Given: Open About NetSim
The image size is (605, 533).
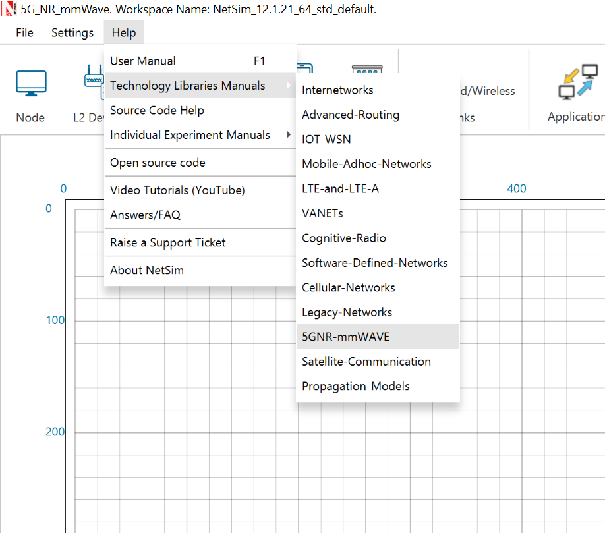Looking at the screenshot, I should point(200,270).
